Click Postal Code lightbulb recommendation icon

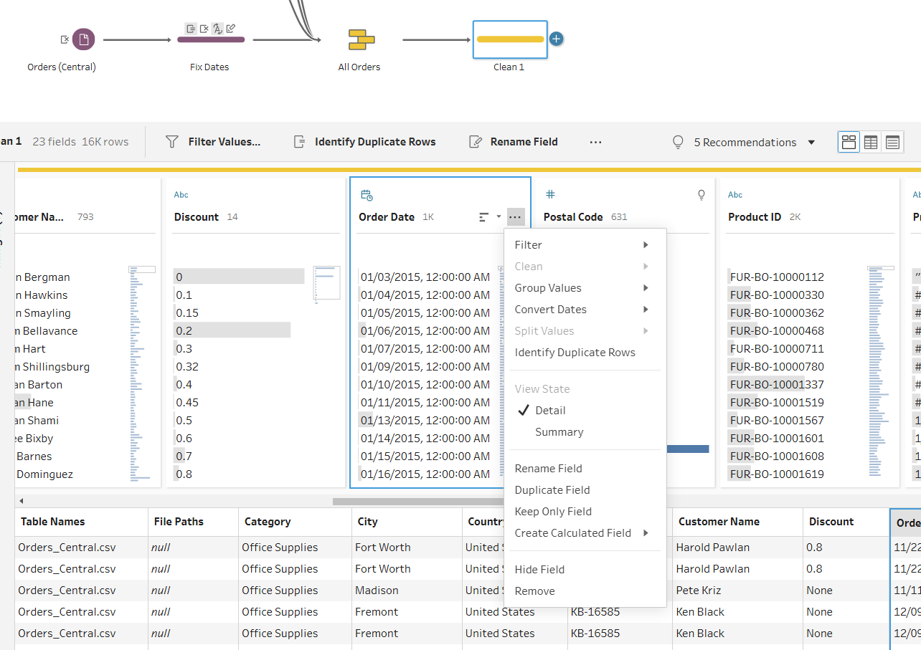(x=702, y=195)
